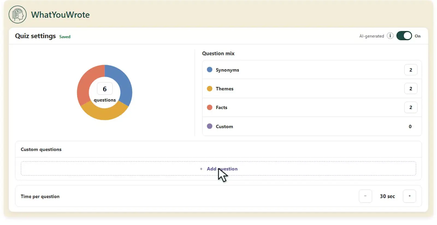Click the WhatYouWrote app title
Image resolution: width=437 pixels, height=225 pixels.
click(x=60, y=15)
